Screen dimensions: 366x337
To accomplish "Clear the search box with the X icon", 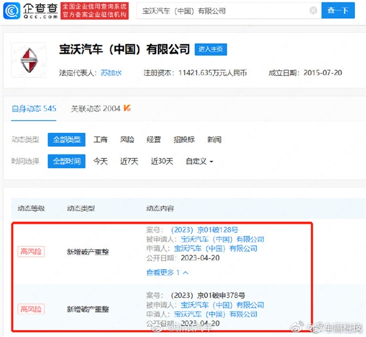I will click(x=314, y=10).
